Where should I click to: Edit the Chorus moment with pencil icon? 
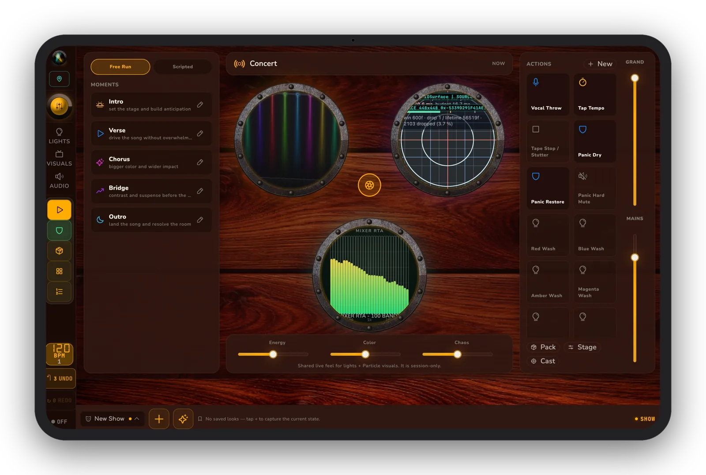click(x=200, y=162)
